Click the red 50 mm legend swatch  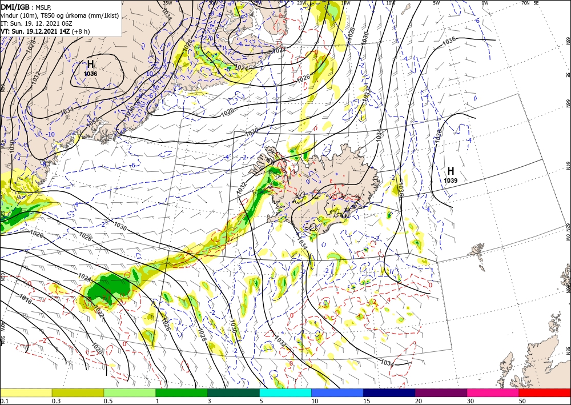545,392
